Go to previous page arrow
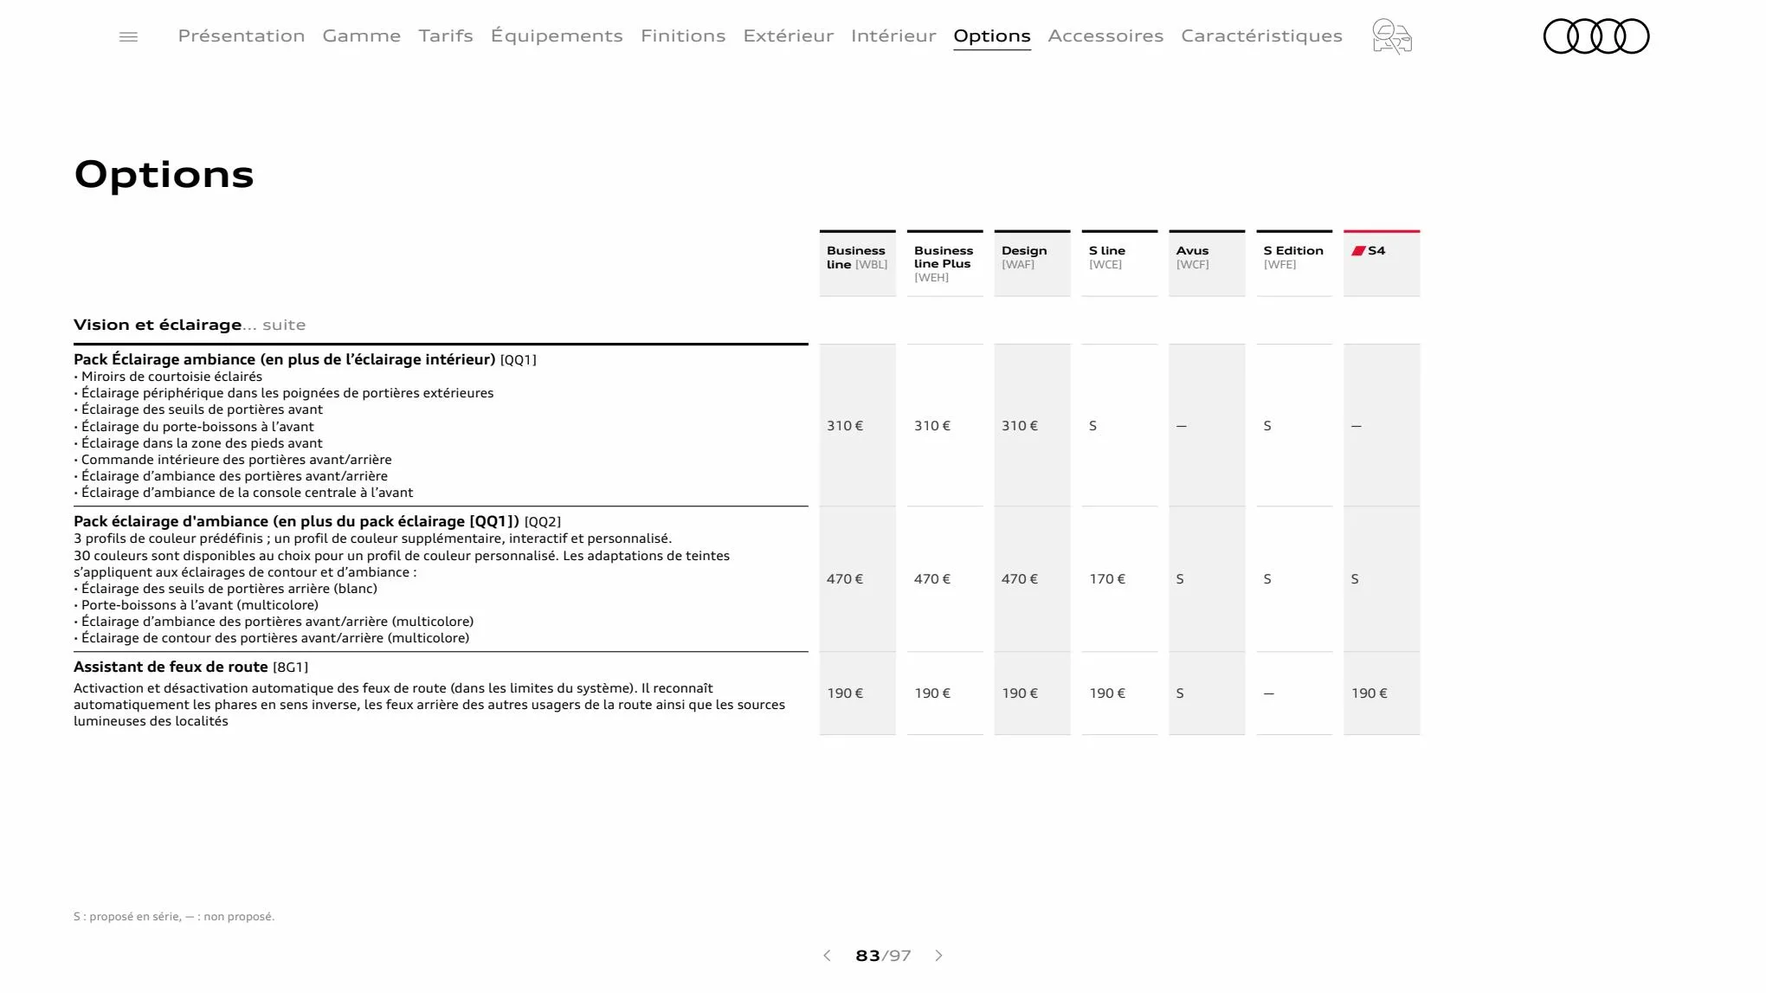This screenshot has height=993, width=1766. click(827, 956)
